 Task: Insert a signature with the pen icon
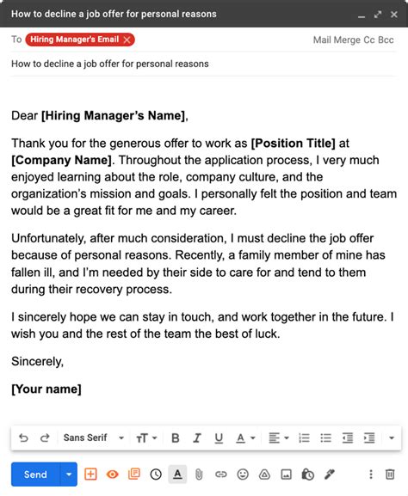(330, 475)
